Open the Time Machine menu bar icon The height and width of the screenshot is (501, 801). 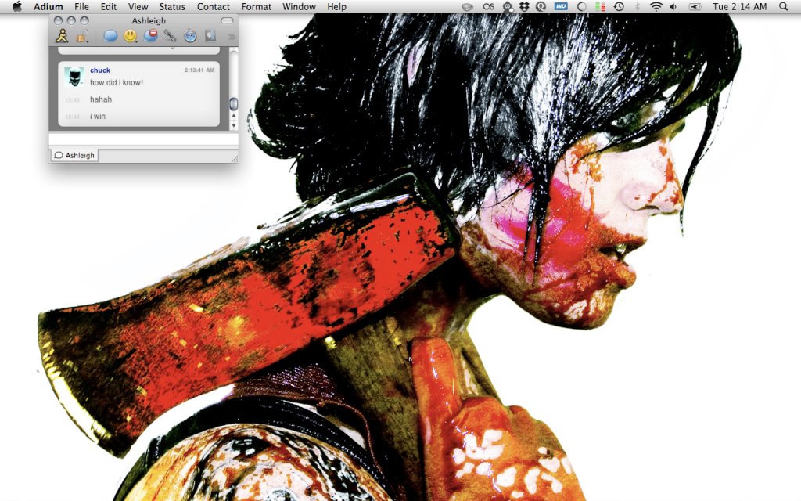[x=619, y=6]
